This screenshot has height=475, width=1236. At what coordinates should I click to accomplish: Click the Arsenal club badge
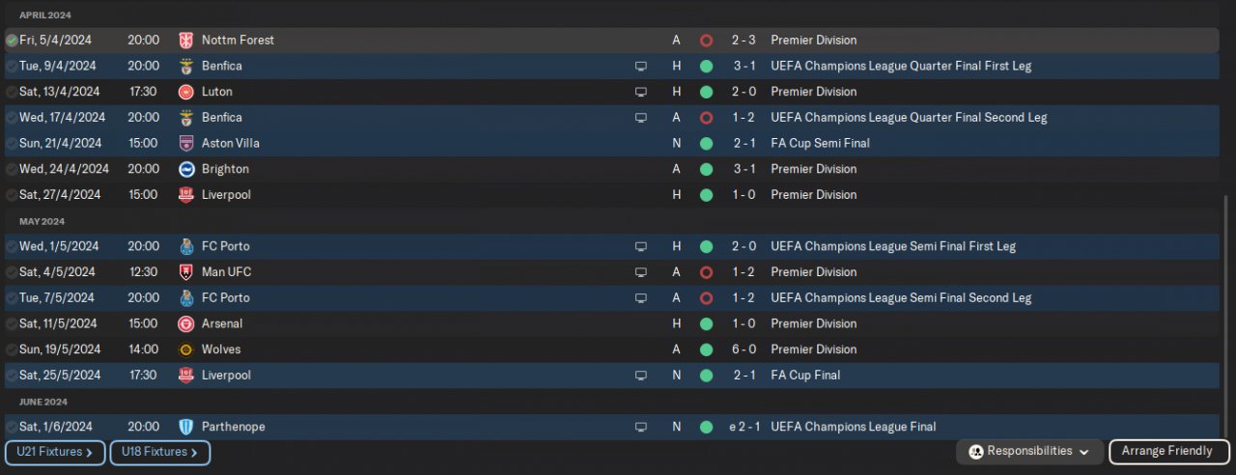[x=186, y=323]
